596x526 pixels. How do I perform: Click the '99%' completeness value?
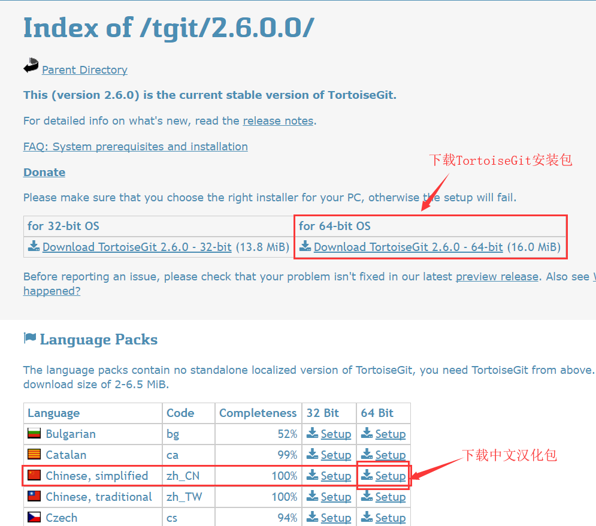288,455
